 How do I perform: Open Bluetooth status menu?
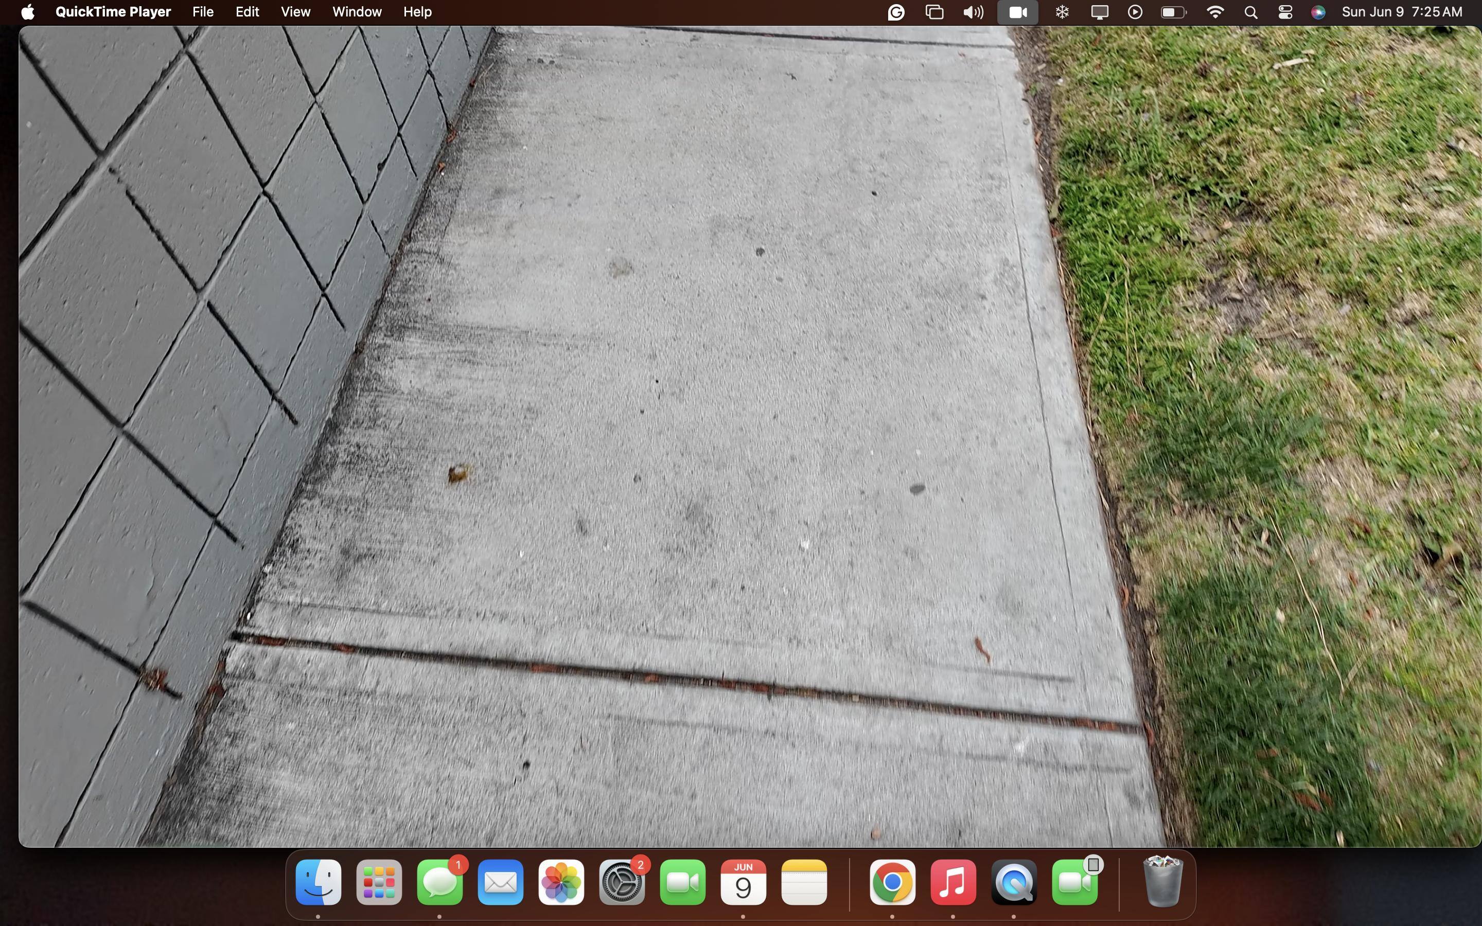tap(1062, 12)
